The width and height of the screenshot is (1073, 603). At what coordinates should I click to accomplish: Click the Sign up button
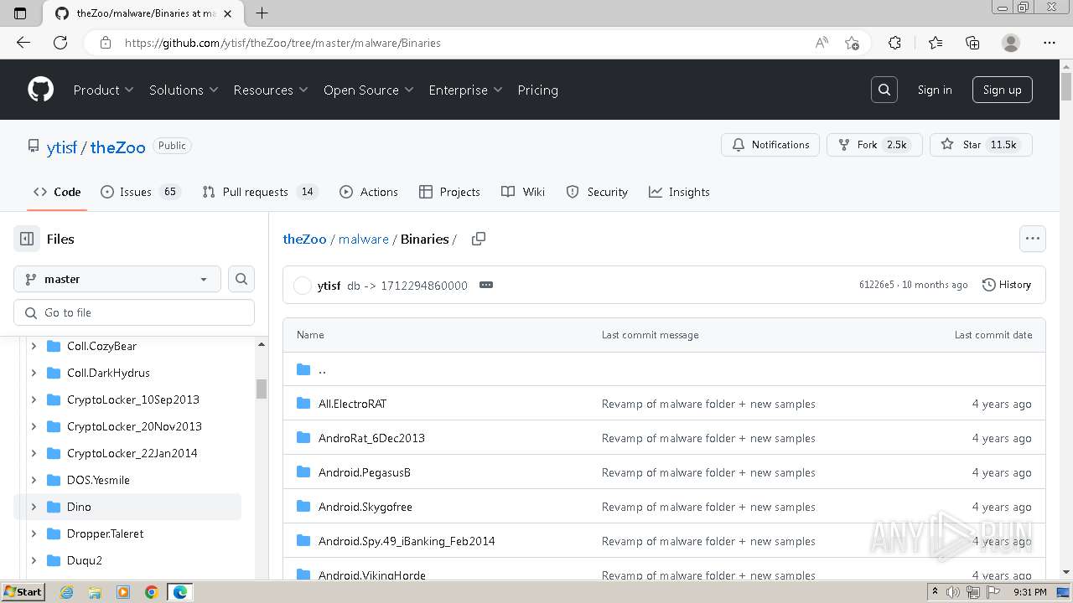click(1002, 90)
